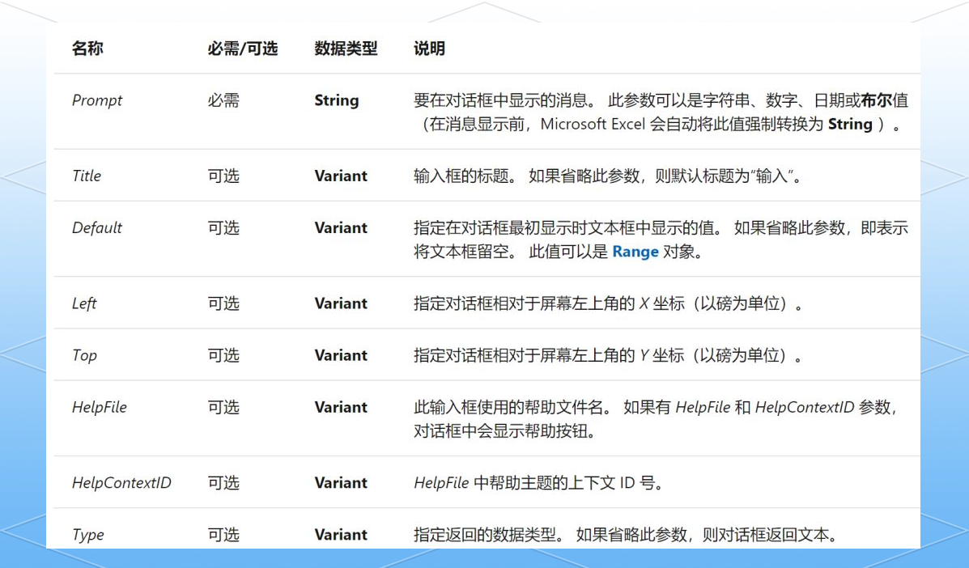
Task: Click Variant in the HelpFile row
Action: [x=341, y=408]
